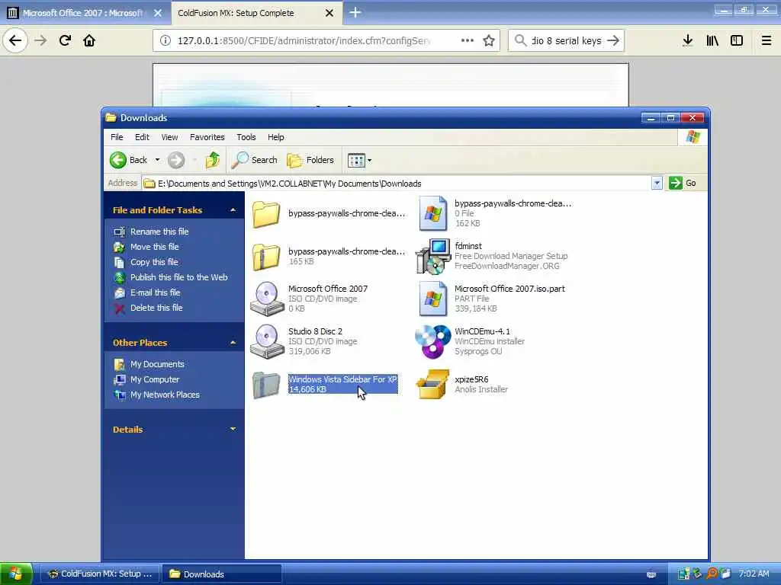
Task: Click the Downloads taskbar button
Action: click(222, 574)
